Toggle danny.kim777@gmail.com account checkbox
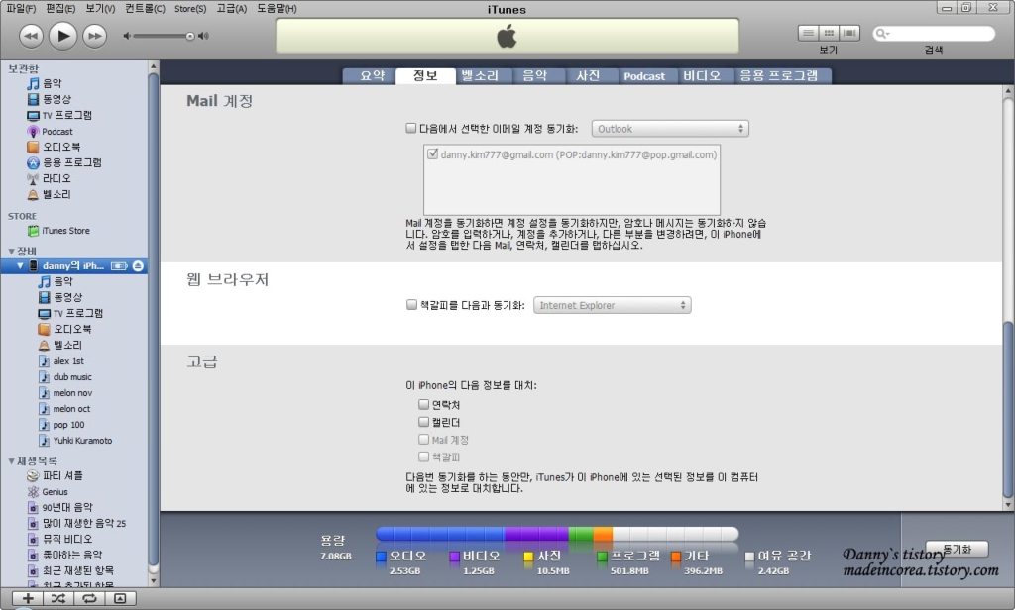This screenshot has width=1015, height=610. click(x=432, y=153)
